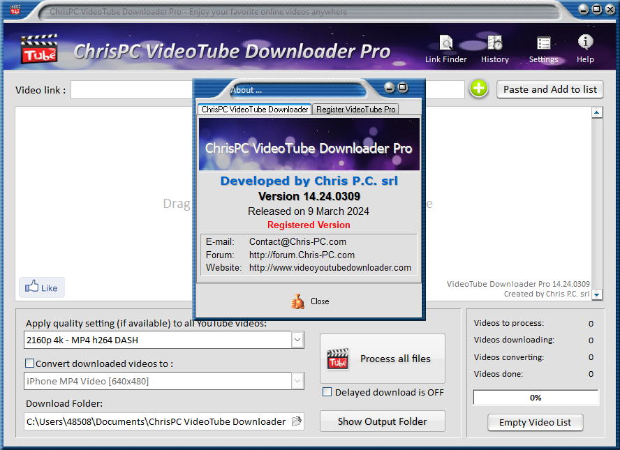The width and height of the screenshot is (620, 450).
Task: Click the videoyoutubedownloader.com website link
Action: (x=330, y=267)
